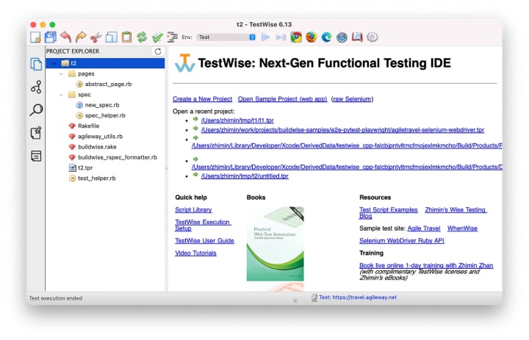The height and width of the screenshot is (340, 529).
Task: Select the Edge browser icon
Action: tap(326, 37)
